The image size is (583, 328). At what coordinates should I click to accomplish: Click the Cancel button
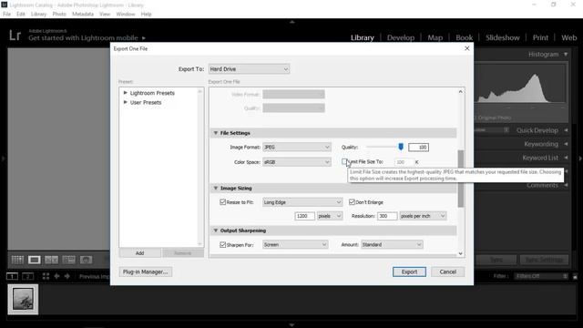(447, 272)
